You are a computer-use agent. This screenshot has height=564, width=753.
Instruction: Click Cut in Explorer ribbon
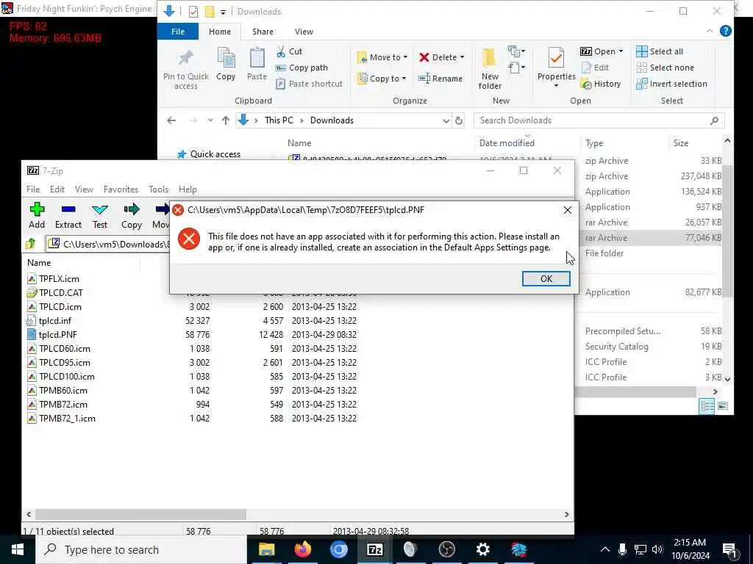(289, 51)
